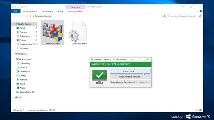This screenshot has height=120, width=214.
Task: Select the DefenderControl application file with firewall icon
Action: (x=52, y=33)
